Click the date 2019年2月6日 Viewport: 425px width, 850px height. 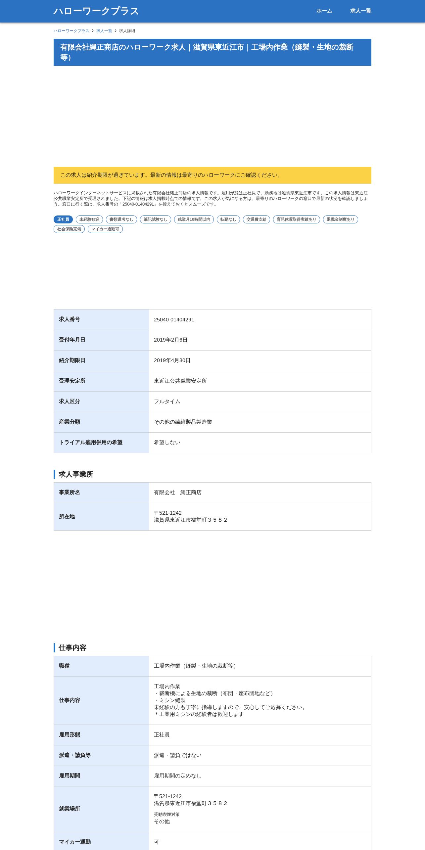(171, 340)
